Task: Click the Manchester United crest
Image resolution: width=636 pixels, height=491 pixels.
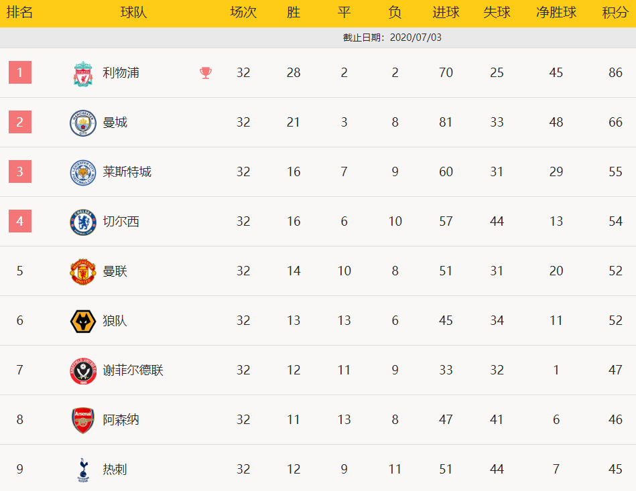Action: point(83,272)
